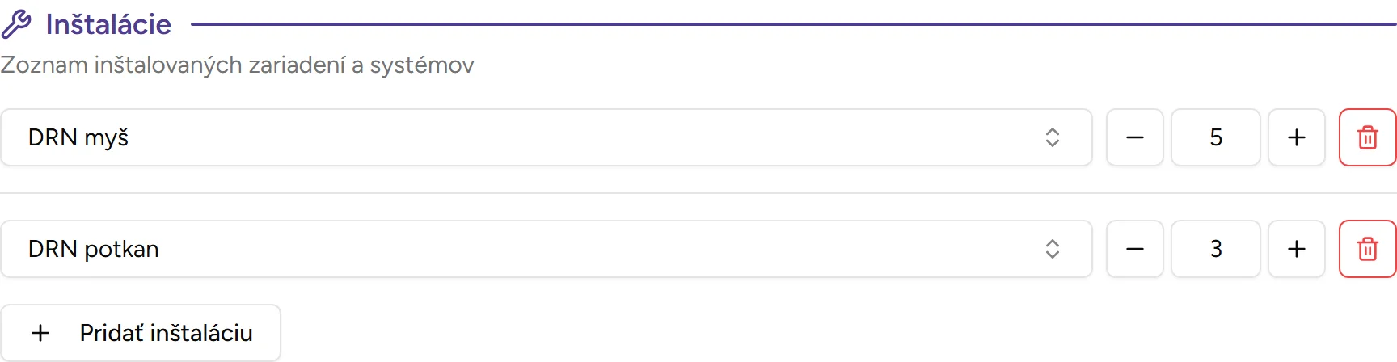Focus the quantity field showing 5
Viewport: 1397px width, 362px height.
(x=1215, y=137)
